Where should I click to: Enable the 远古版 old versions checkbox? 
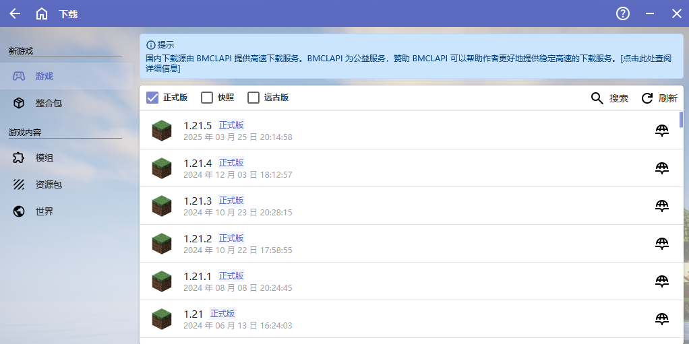[253, 98]
